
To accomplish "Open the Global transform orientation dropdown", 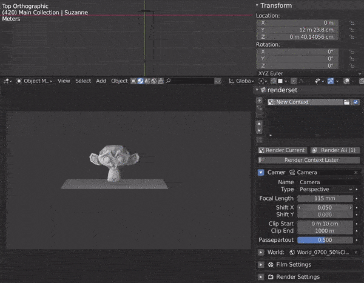I will (x=241, y=81).
